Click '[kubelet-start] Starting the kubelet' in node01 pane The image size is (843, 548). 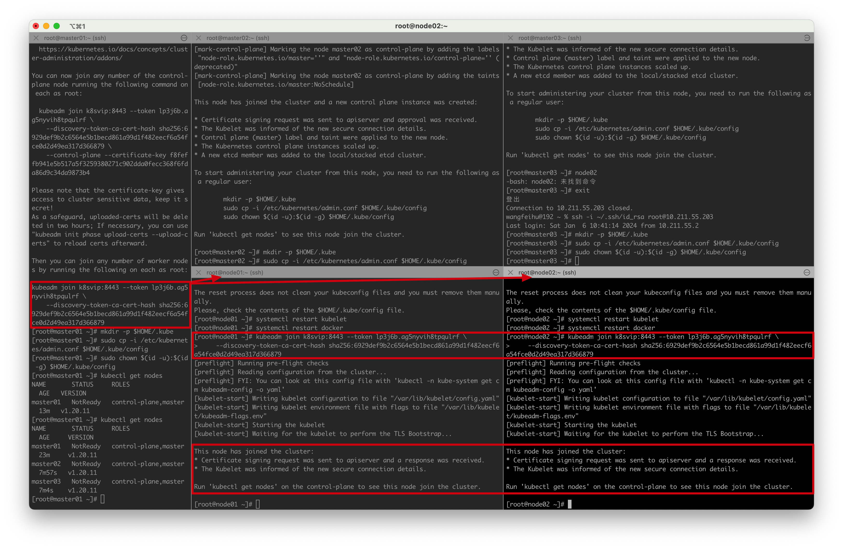pos(259,425)
